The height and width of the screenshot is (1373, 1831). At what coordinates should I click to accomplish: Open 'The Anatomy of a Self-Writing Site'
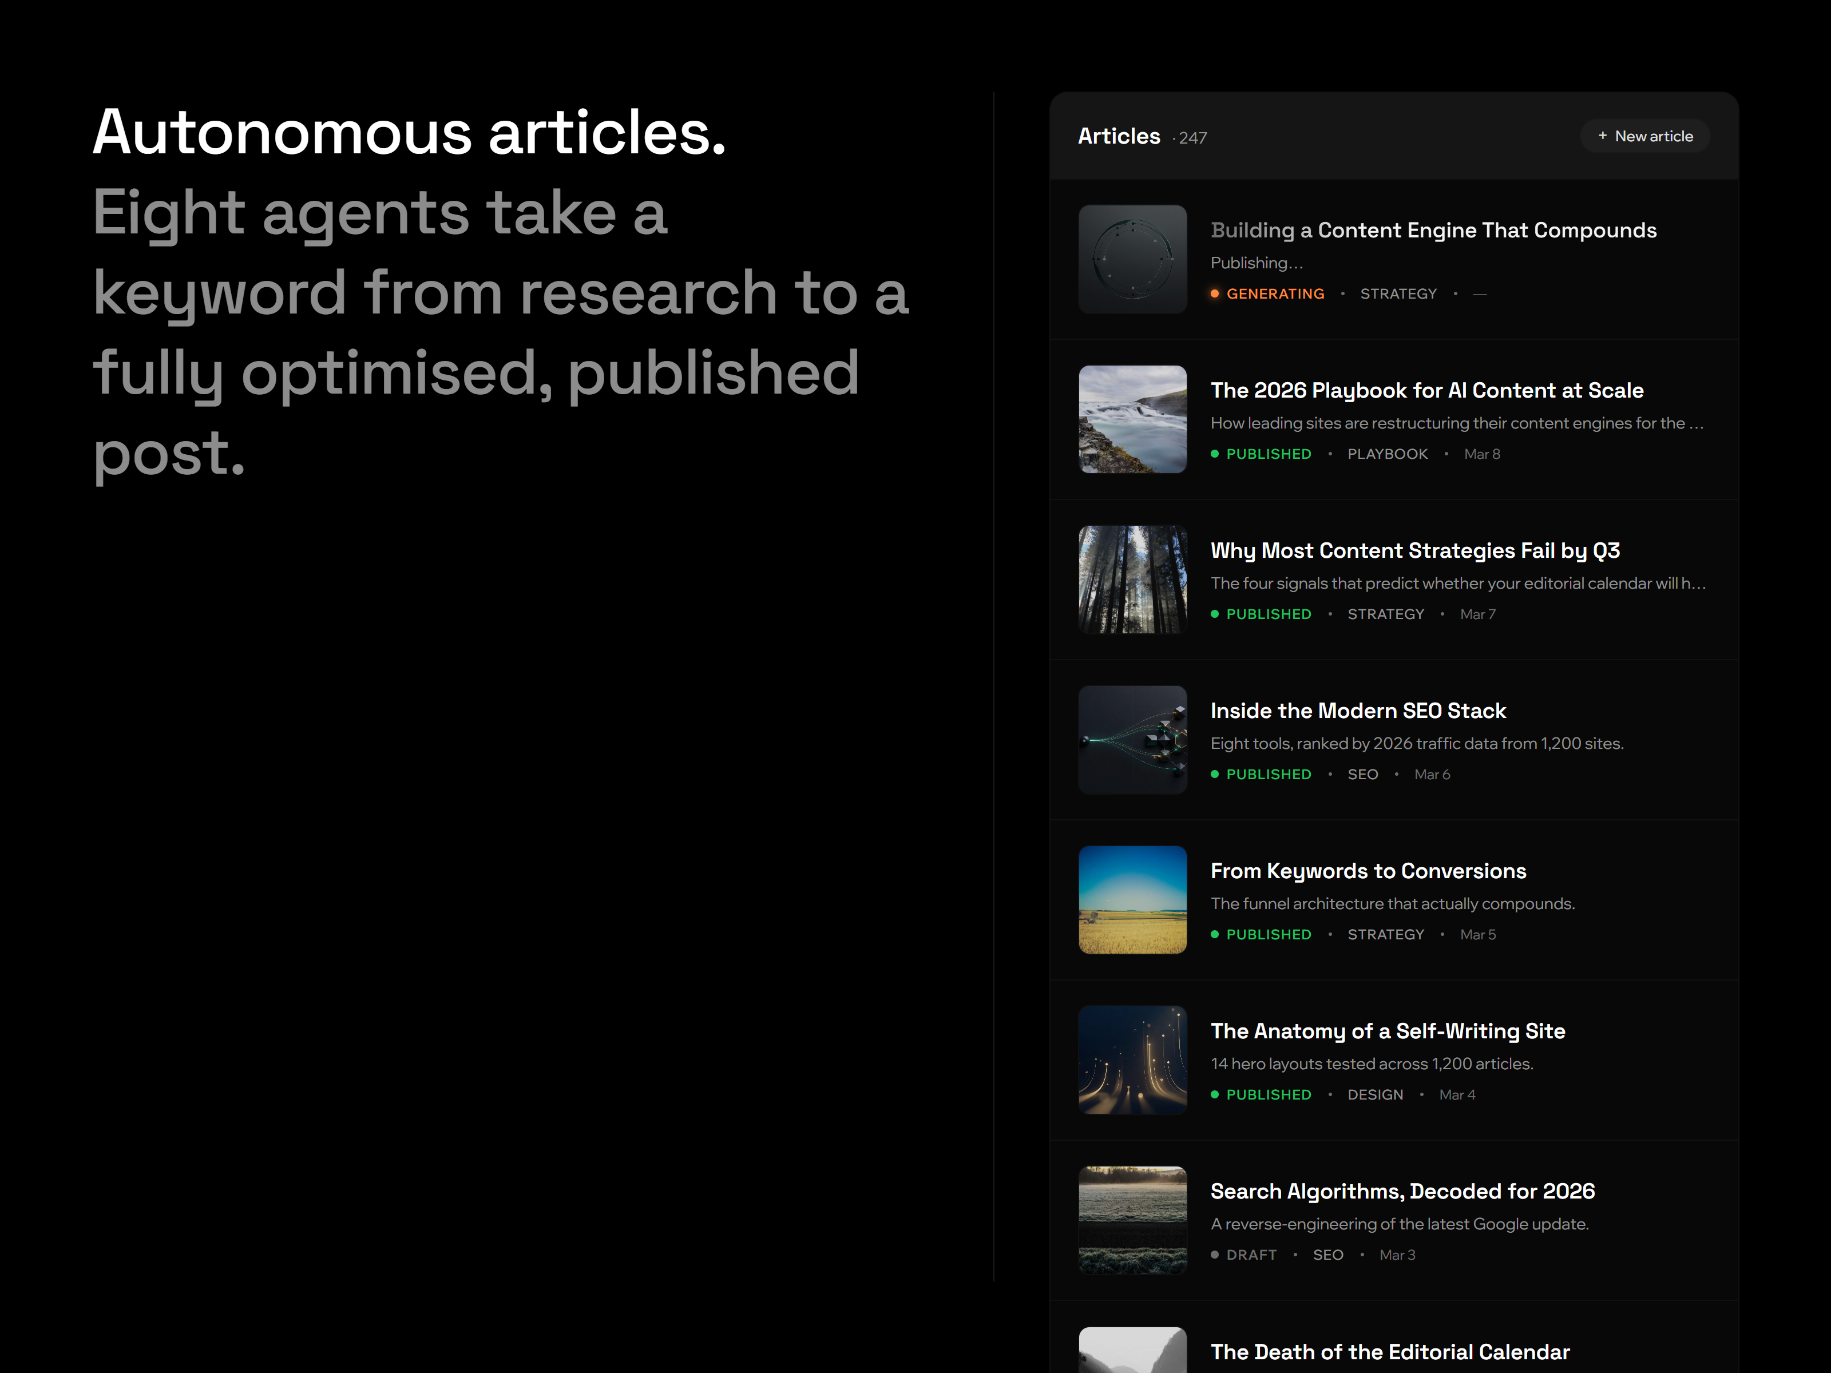(1388, 1031)
